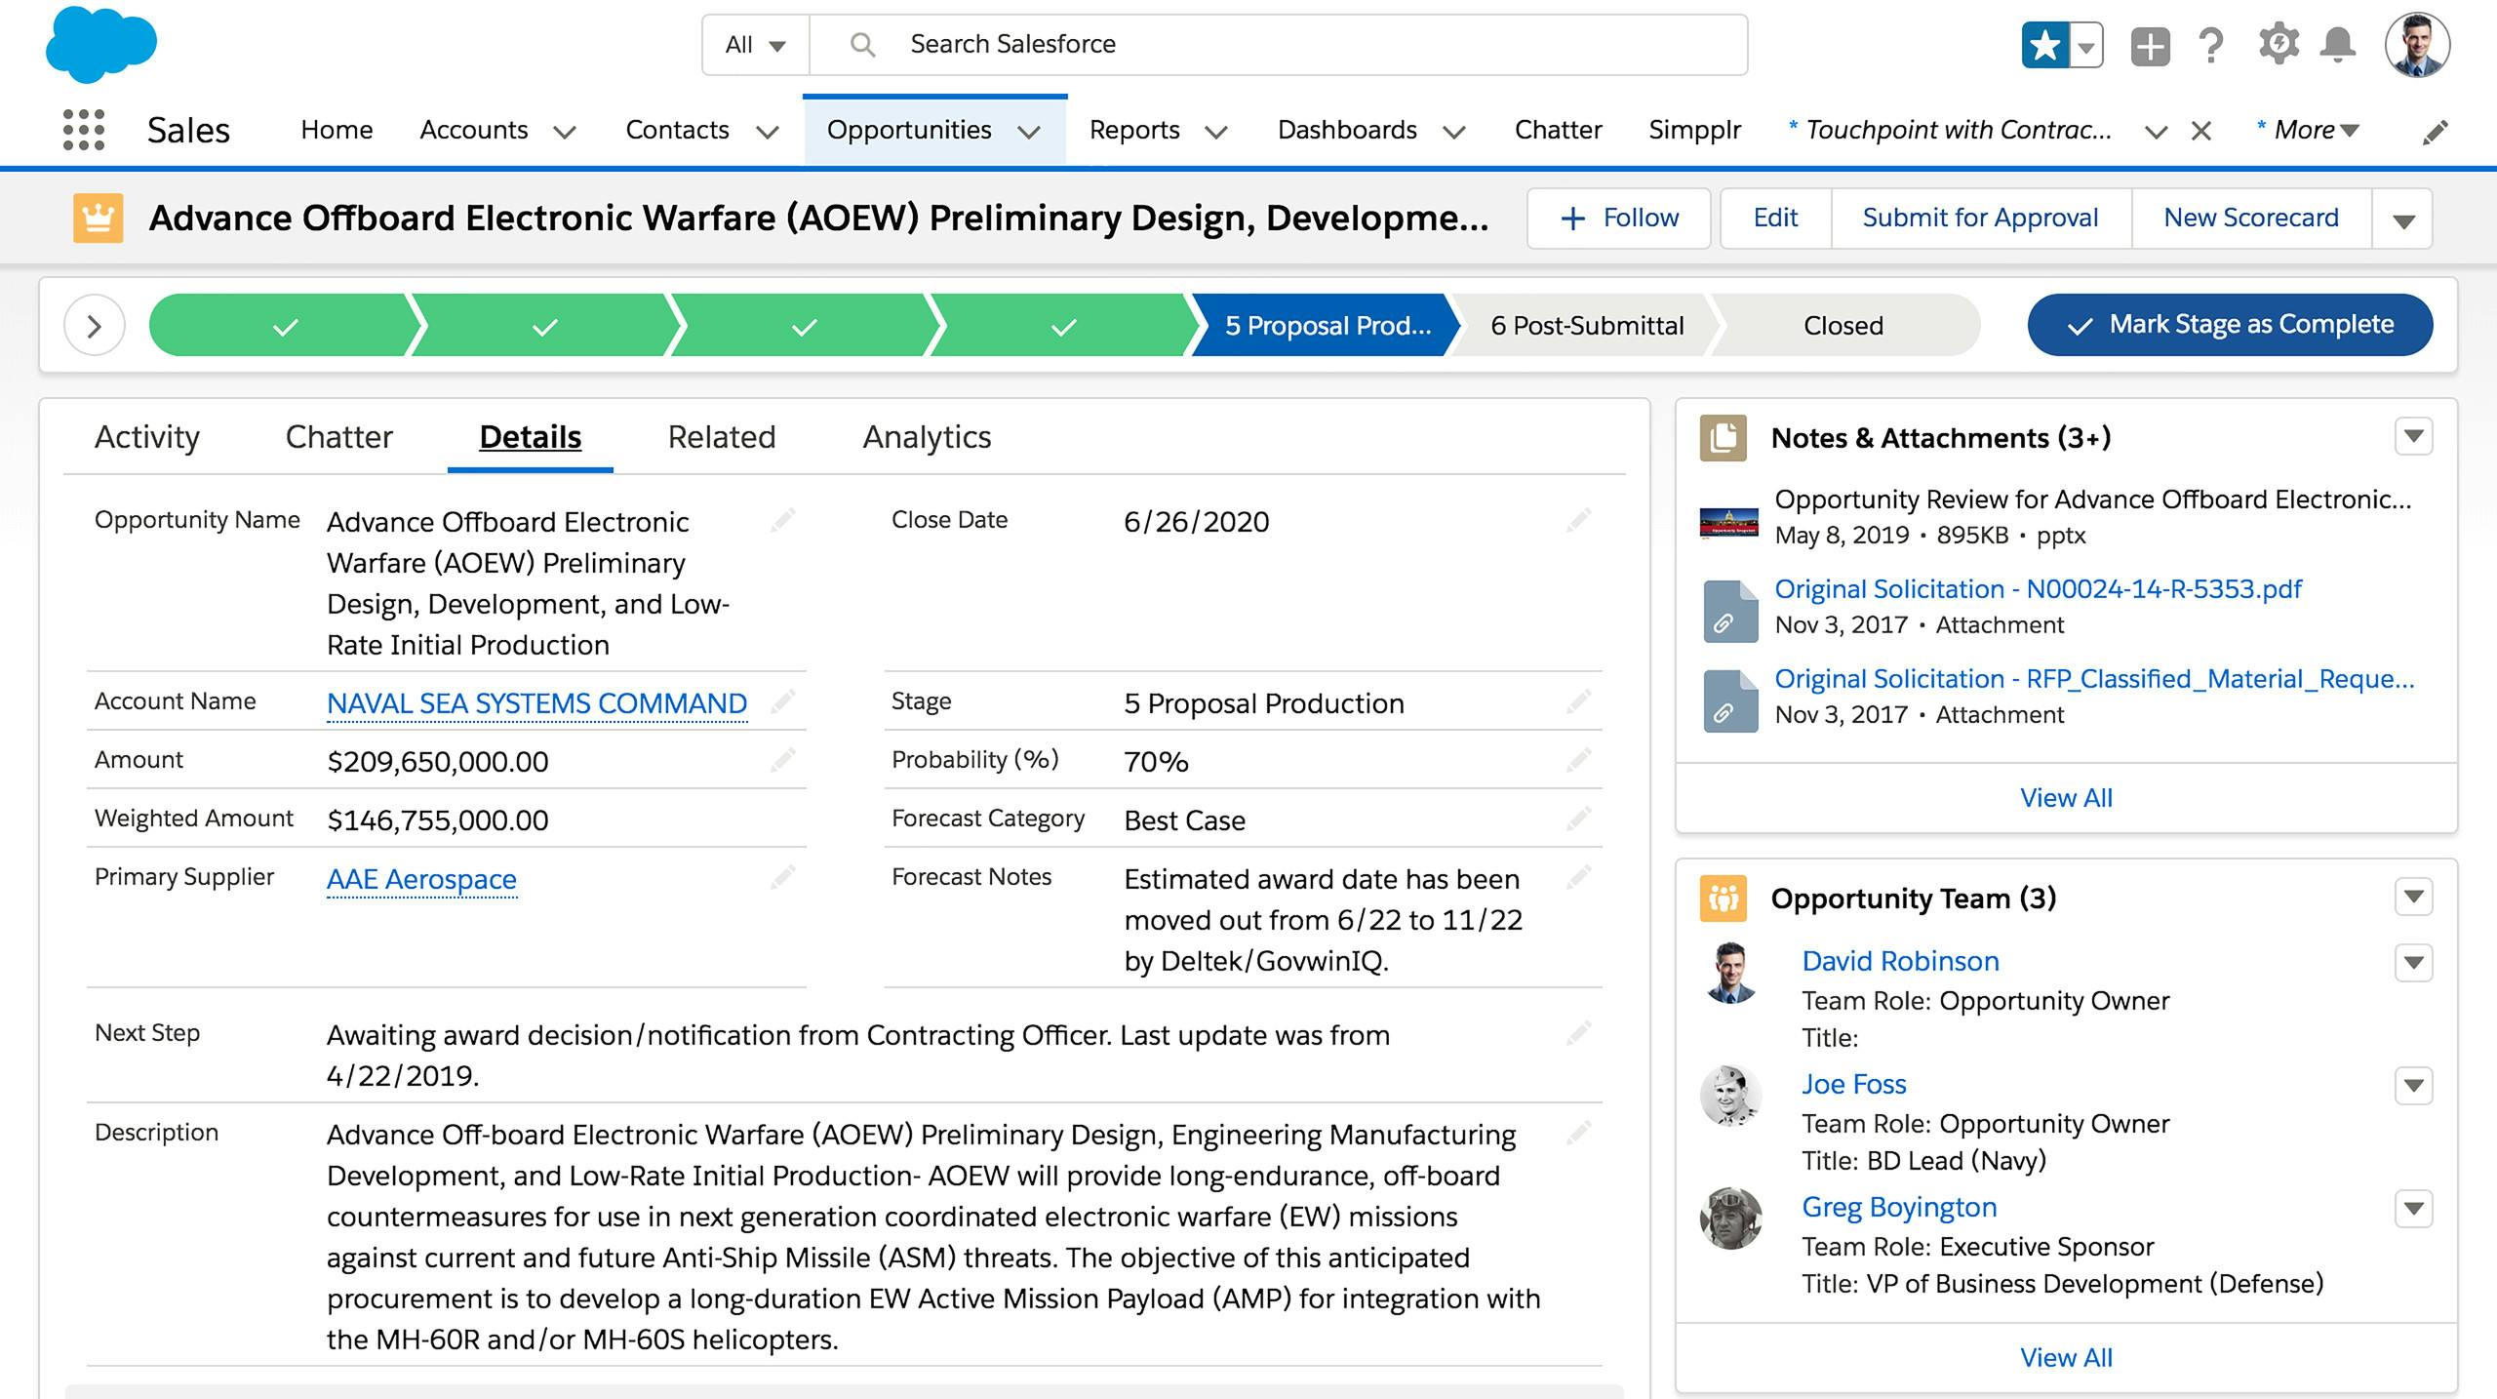Screen dimensions: 2497x1399
Task: Open the Notifications bell
Action: 2338,45
